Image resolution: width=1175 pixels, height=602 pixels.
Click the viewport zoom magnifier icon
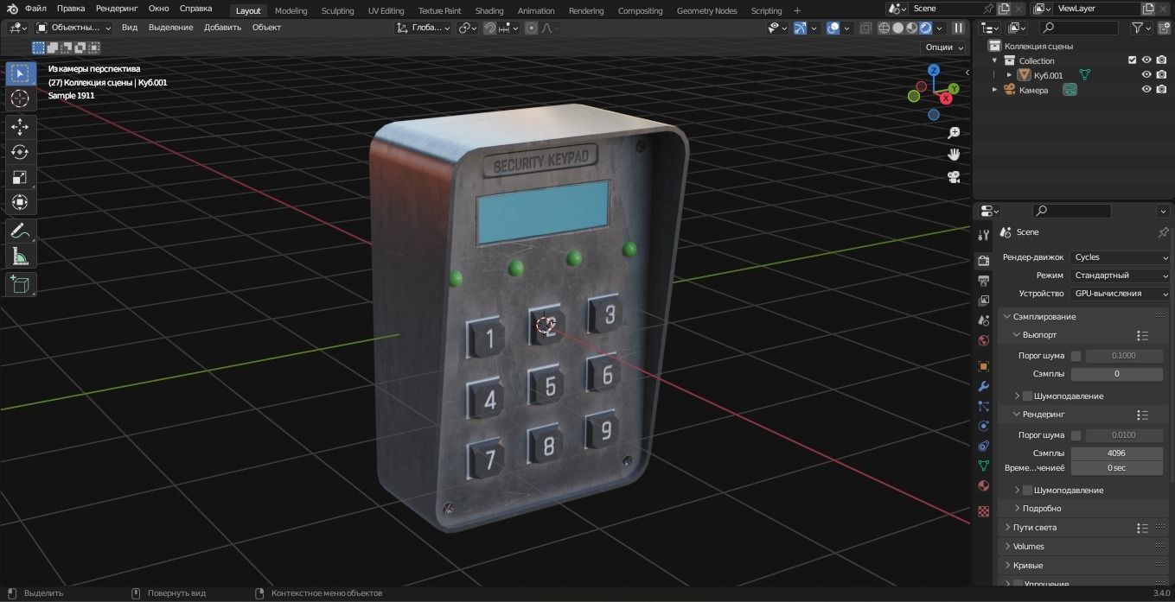(954, 133)
